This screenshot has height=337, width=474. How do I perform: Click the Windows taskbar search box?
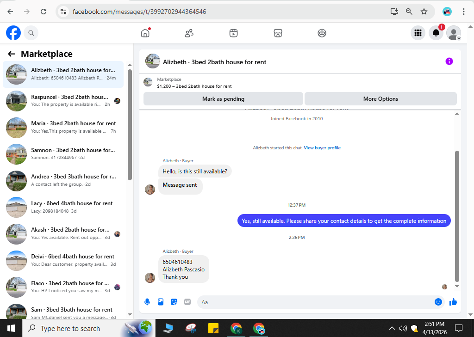pos(89,328)
